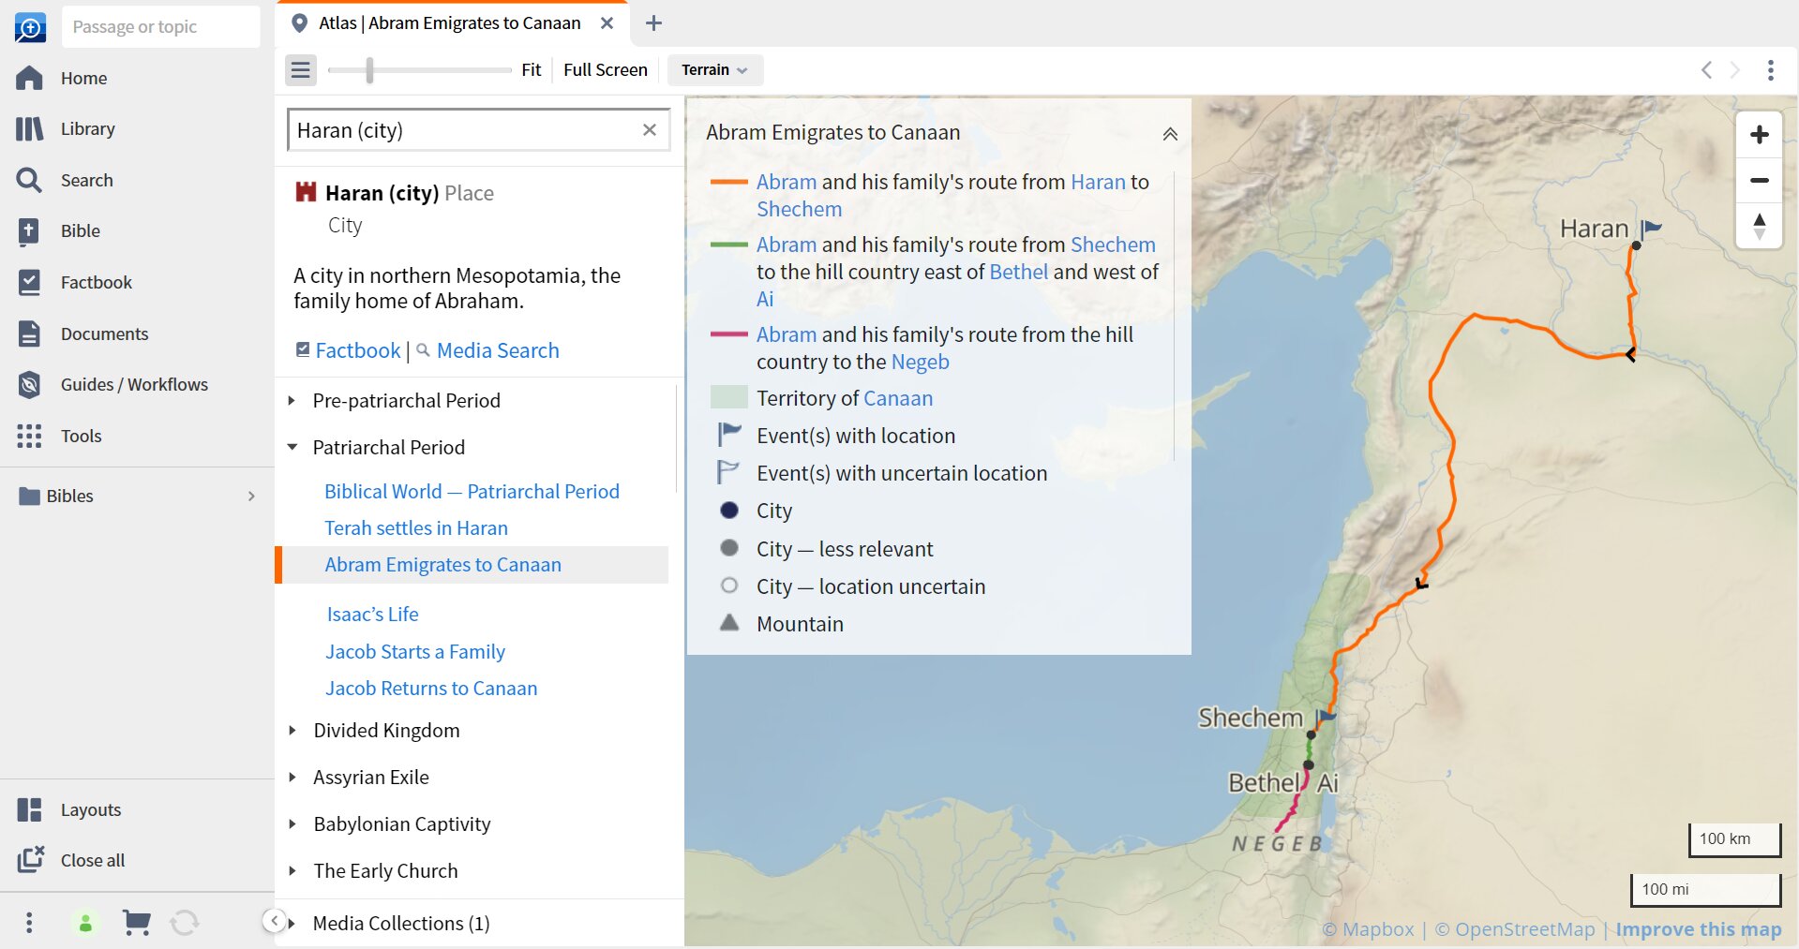
Task: Open the Tools menu icon
Action: pos(29,436)
